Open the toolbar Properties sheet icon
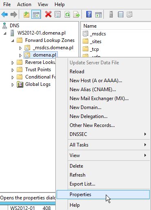Viewport: 151px width, 210px height. 57,14
